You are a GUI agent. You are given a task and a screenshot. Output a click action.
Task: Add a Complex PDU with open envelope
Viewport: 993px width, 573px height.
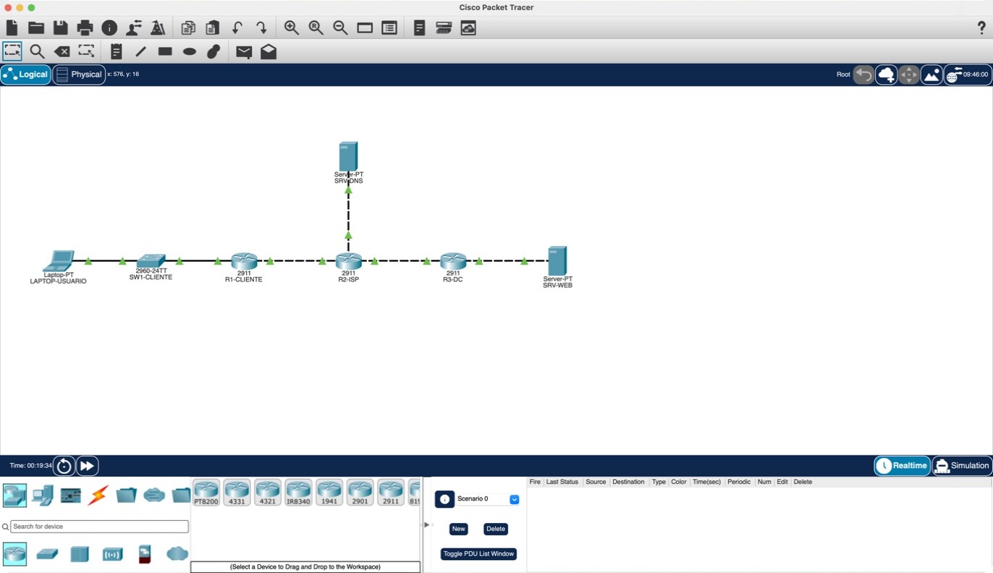coord(269,51)
